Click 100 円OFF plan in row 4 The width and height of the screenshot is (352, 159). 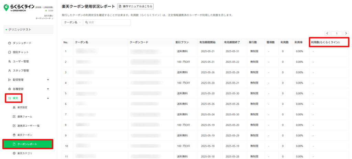(184, 83)
